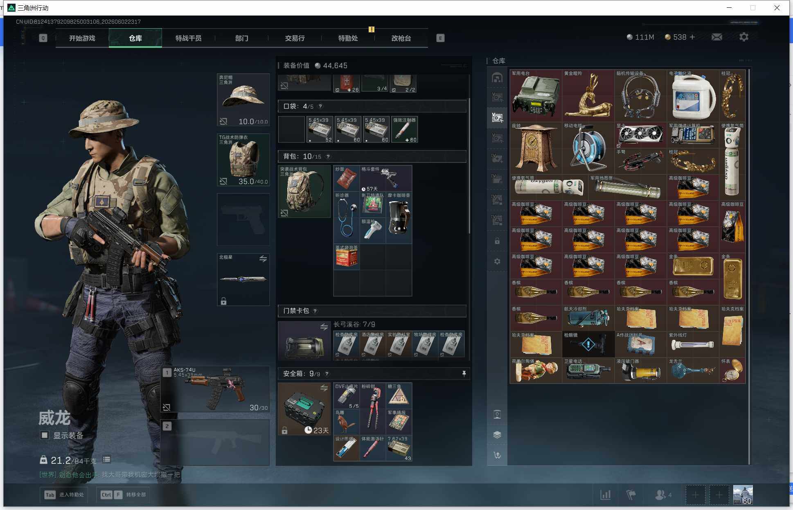Click the equipment panel vertical scrollbar
793x510 pixels.
pyautogui.click(x=469, y=166)
